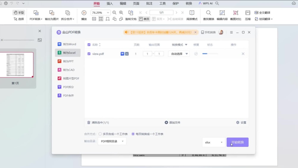Image resolution: width=298 pixels, height=168 pixels.
Task: Toggle the select-all 名称 checkbox
Action: pyautogui.click(x=89, y=45)
